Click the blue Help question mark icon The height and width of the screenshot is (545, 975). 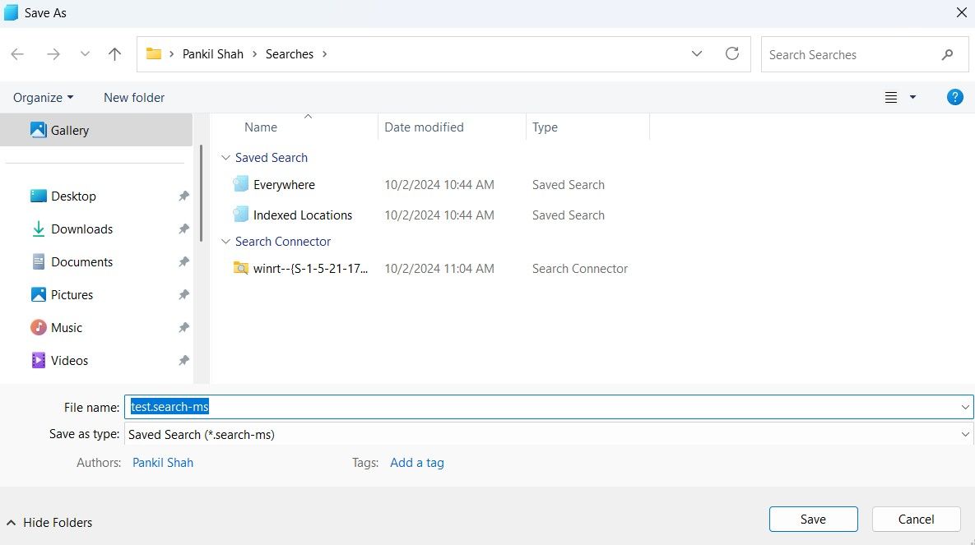click(x=954, y=97)
